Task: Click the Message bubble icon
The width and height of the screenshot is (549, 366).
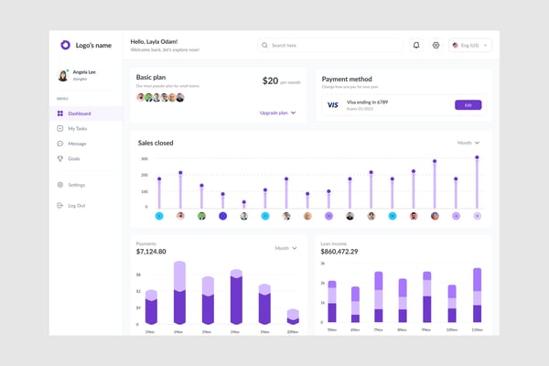Action: pyautogui.click(x=60, y=144)
